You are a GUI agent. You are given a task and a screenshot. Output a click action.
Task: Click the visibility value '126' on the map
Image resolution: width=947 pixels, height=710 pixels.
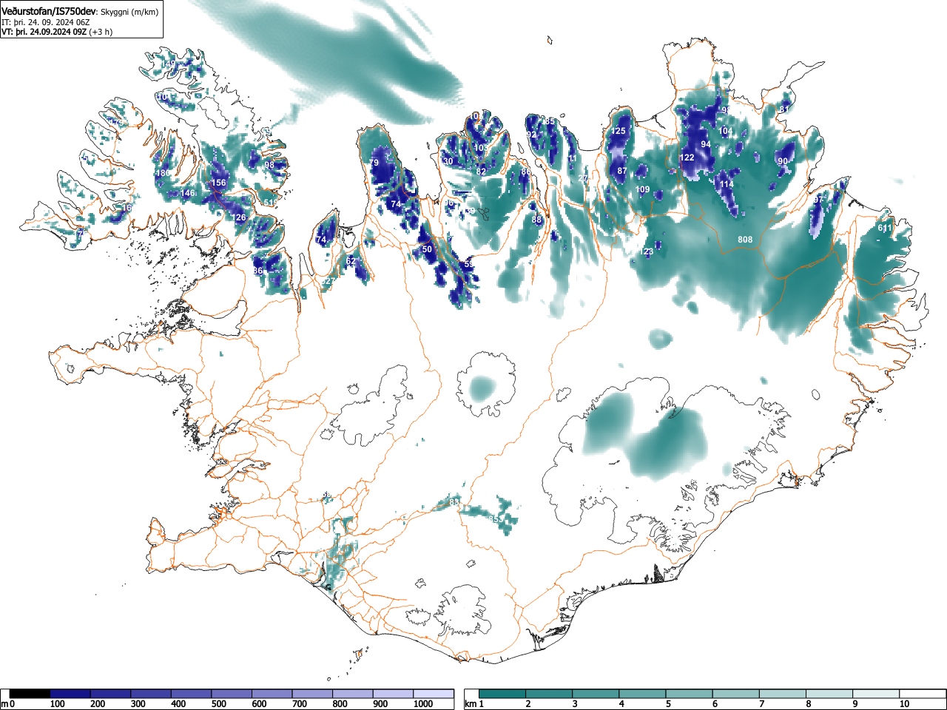[239, 217]
